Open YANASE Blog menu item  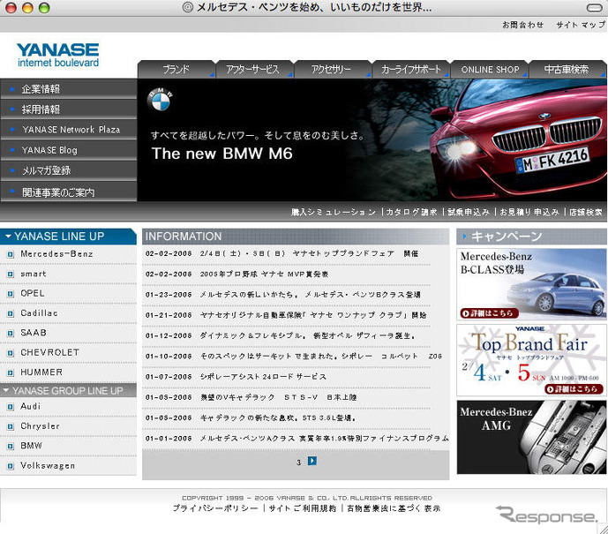(69, 150)
